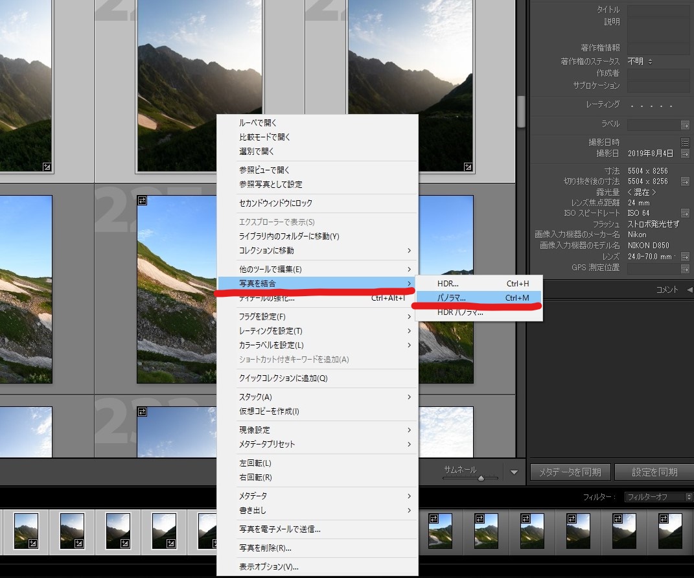Image resolution: width=694 pixels, height=578 pixels.
Task: Set a one-star rating in レーティング
Action: [632, 106]
